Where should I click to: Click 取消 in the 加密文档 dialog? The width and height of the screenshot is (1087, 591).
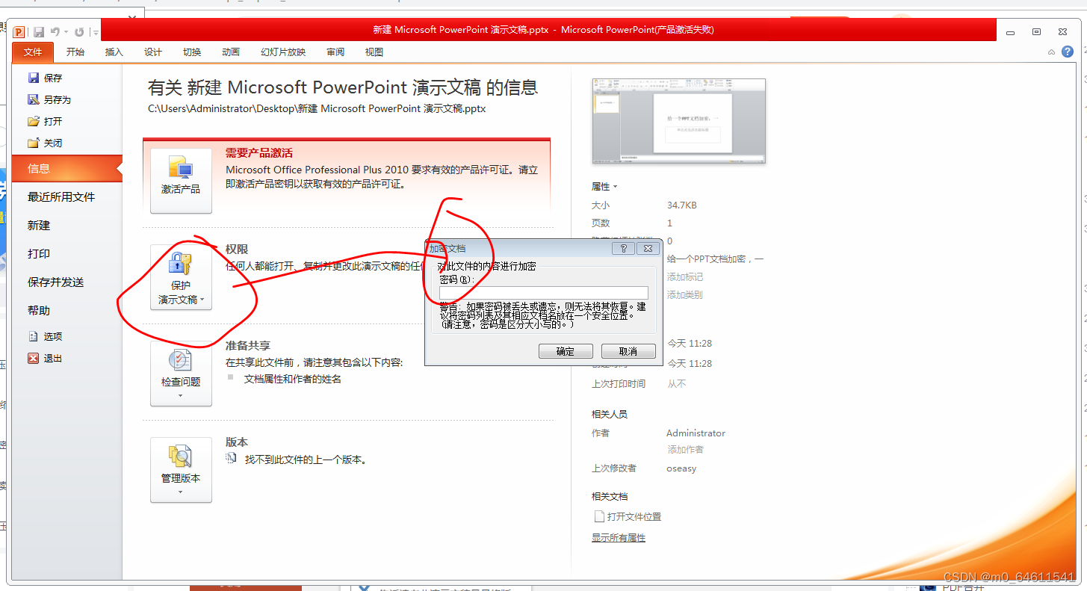(628, 351)
